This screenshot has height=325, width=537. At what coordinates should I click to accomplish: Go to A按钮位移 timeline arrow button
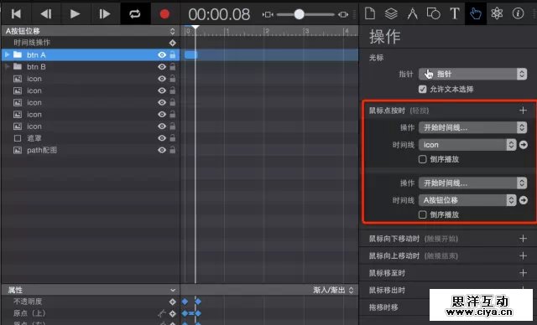[x=524, y=200]
